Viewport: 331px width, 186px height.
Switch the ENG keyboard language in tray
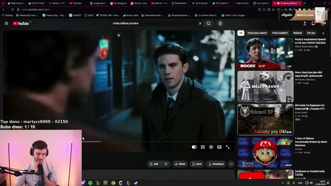[300, 183]
